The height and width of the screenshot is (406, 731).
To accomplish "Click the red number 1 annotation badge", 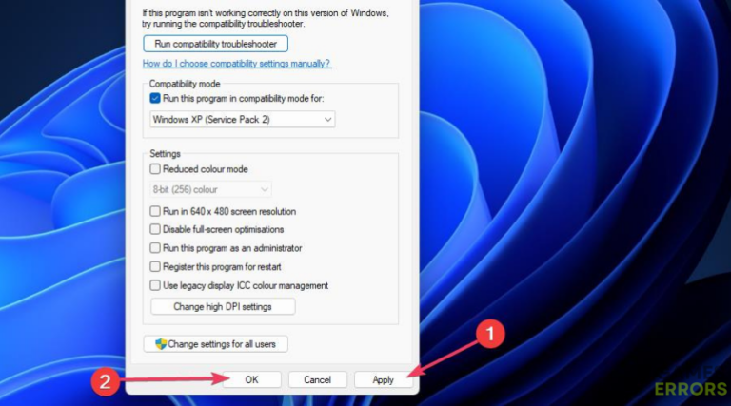I will pos(489,334).
